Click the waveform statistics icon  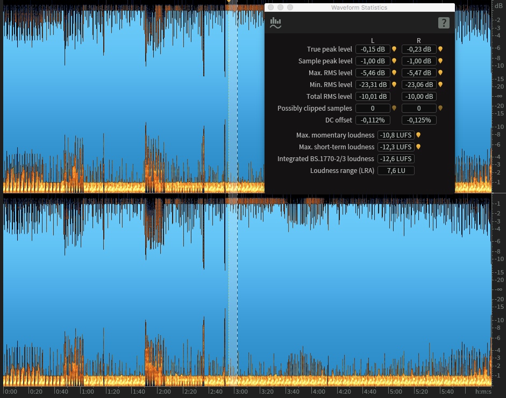click(276, 23)
